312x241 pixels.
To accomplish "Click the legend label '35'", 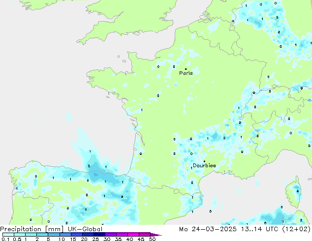I will coord(119,239).
